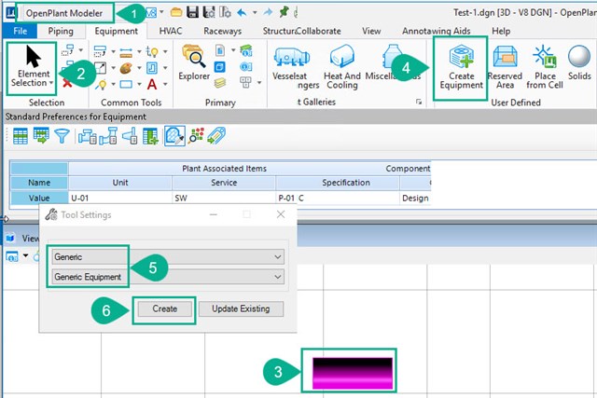597x398 pixels.
Task: Open the view attributes dropdown arrow
Action: [x=25, y=255]
